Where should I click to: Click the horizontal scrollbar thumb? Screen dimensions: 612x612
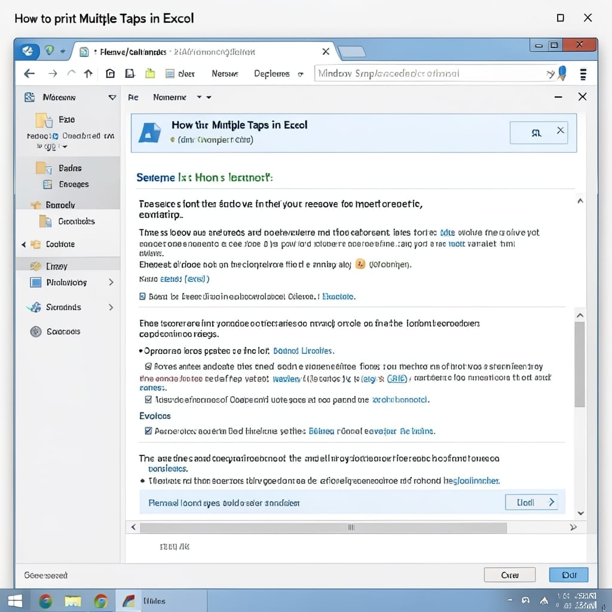[x=323, y=527]
